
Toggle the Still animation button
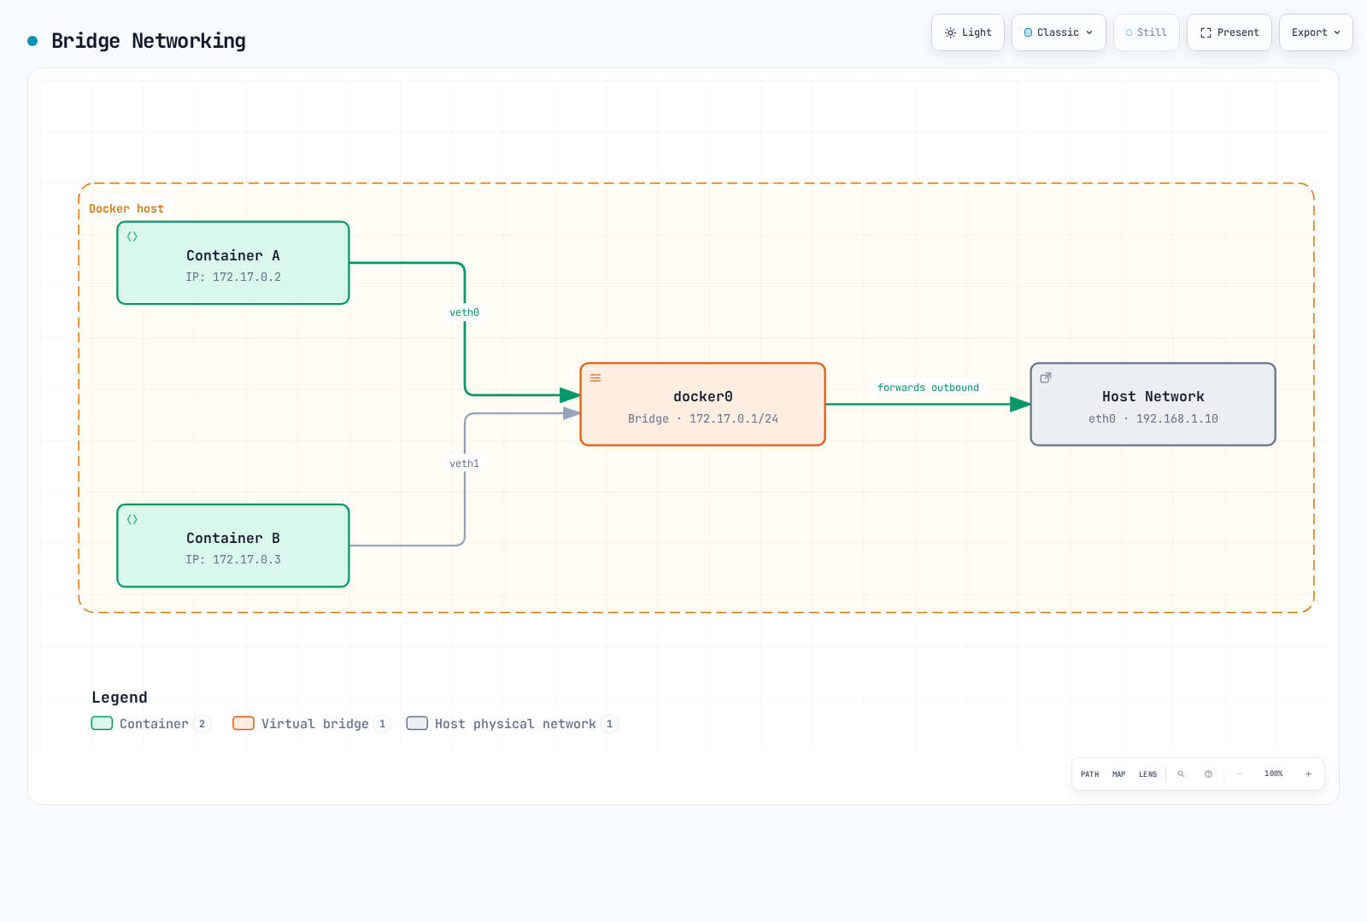click(1147, 32)
